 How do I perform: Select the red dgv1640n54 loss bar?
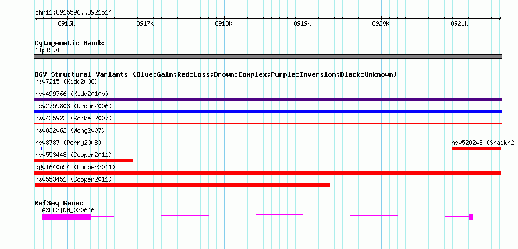coord(268,173)
